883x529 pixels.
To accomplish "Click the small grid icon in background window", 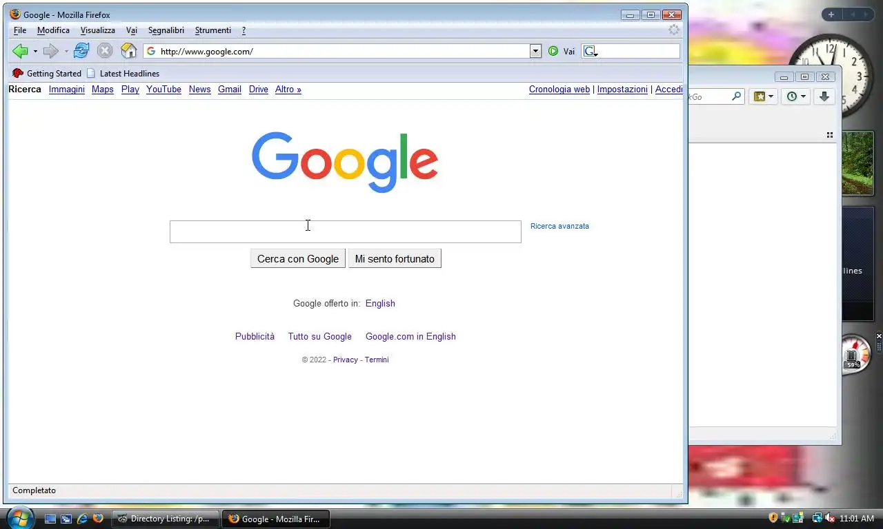I will [830, 135].
